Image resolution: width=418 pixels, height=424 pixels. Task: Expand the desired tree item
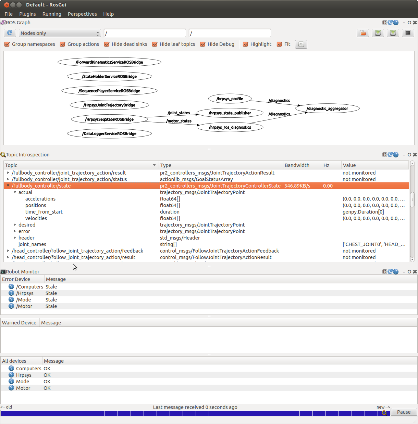click(x=15, y=225)
